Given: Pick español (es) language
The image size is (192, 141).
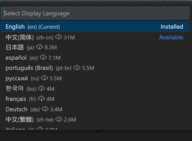Looking at the screenshot, I should [x=95, y=58].
